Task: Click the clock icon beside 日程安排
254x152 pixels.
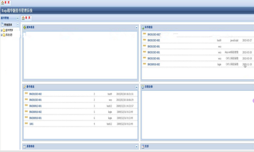Action: (x=143, y=87)
